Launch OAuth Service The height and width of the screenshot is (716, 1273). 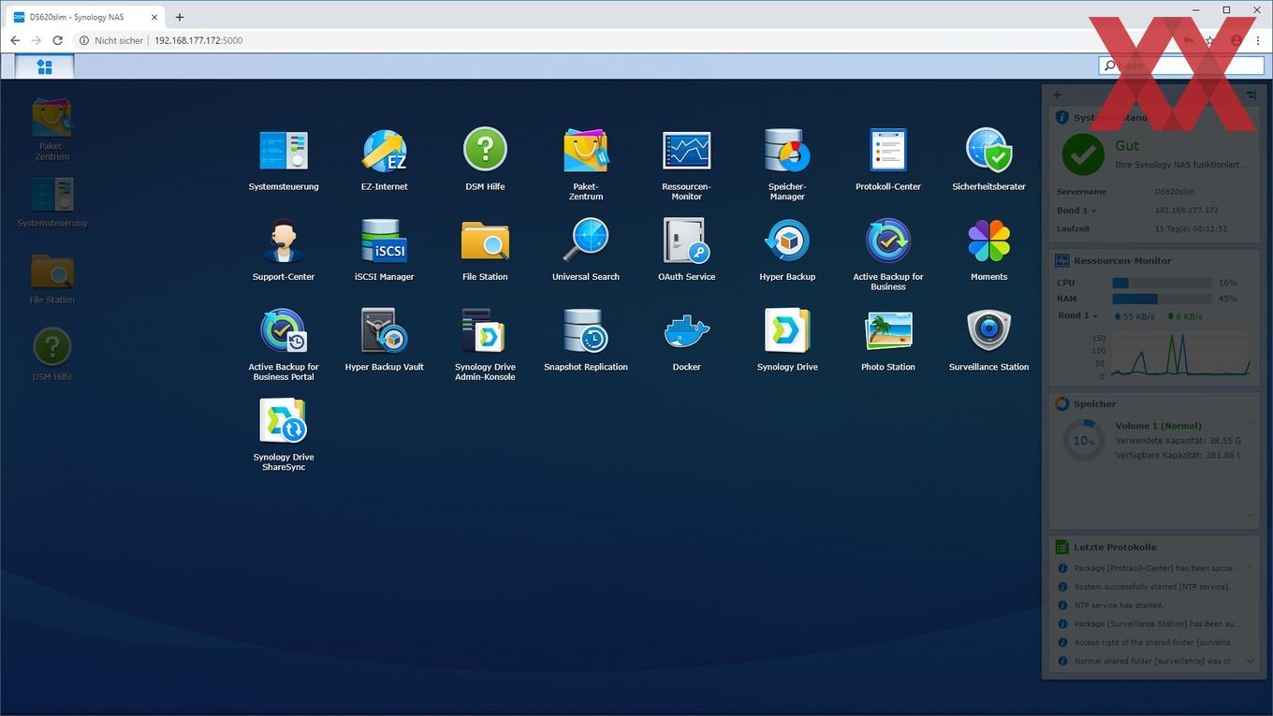(686, 241)
